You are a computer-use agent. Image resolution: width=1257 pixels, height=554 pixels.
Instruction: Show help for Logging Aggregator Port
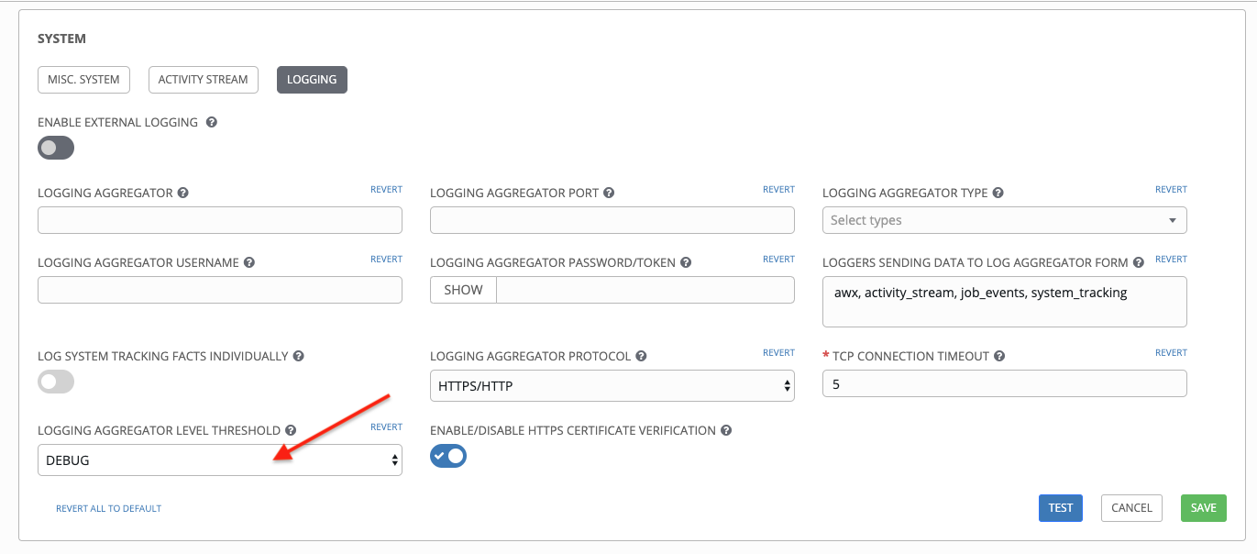[609, 194]
